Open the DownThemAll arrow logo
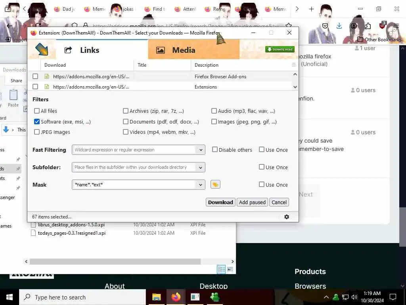Screen dimensions: 406x305 pos(42,49)
